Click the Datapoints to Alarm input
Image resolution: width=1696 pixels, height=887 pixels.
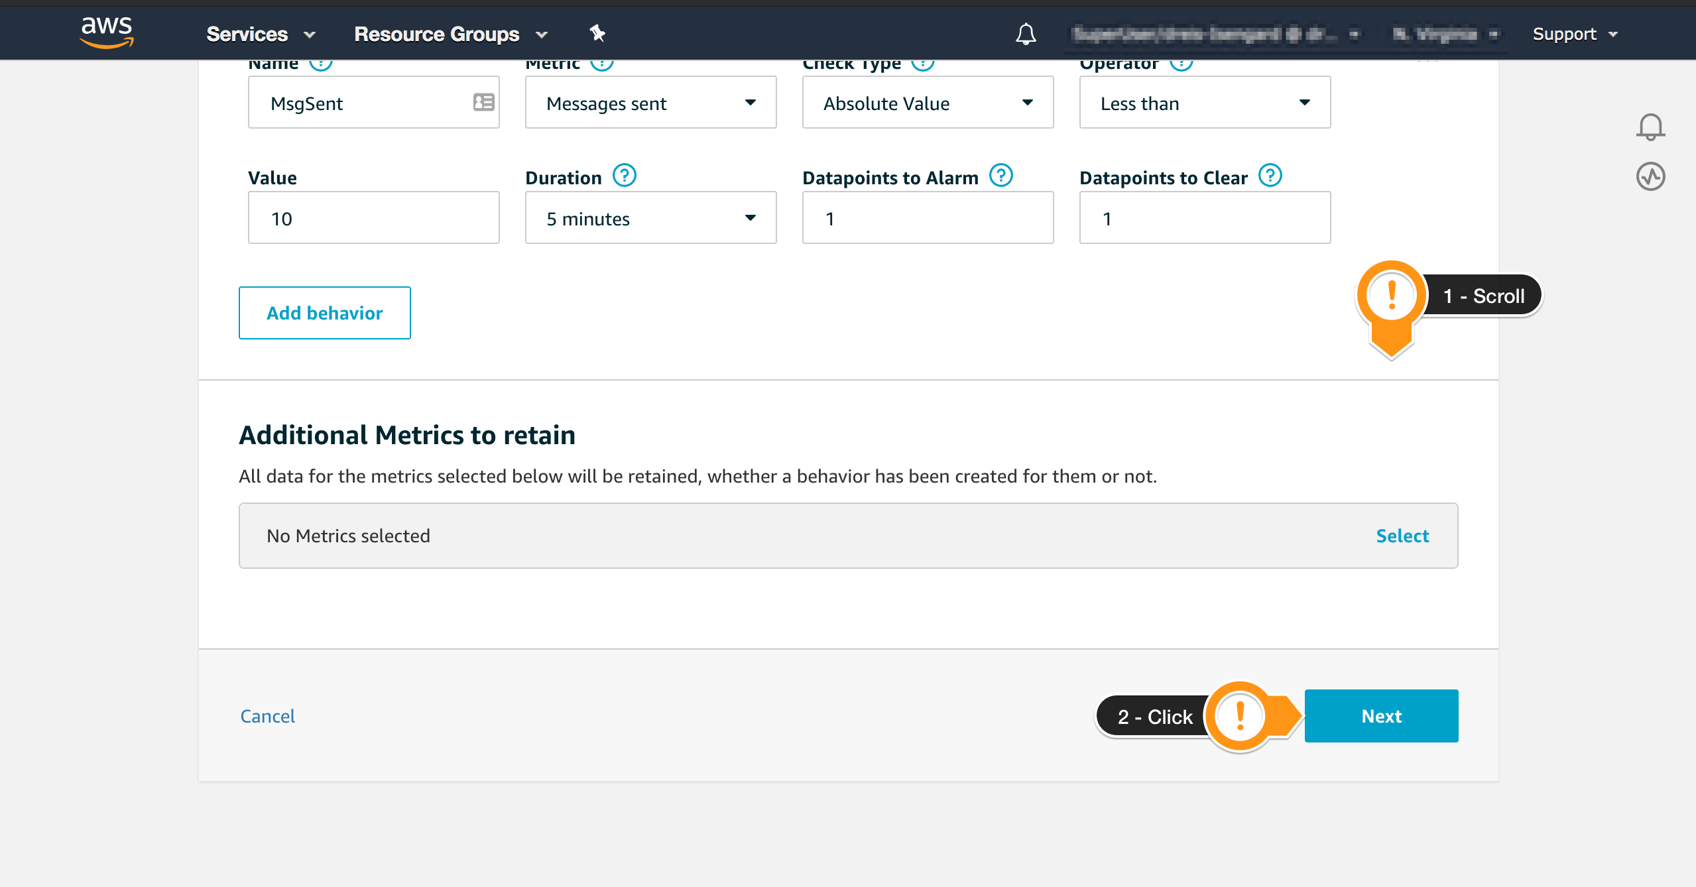click(928, 217)
